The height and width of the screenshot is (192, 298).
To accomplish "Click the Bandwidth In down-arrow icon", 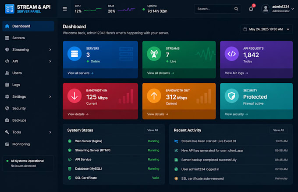I will 74,96.
